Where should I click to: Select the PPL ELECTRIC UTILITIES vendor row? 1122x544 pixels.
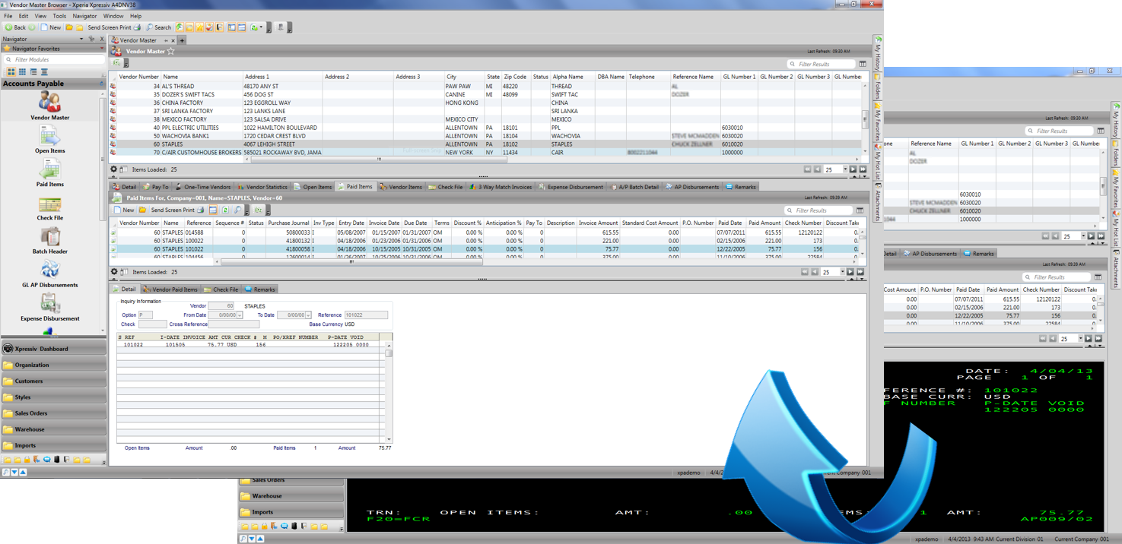tap(487, 128)
